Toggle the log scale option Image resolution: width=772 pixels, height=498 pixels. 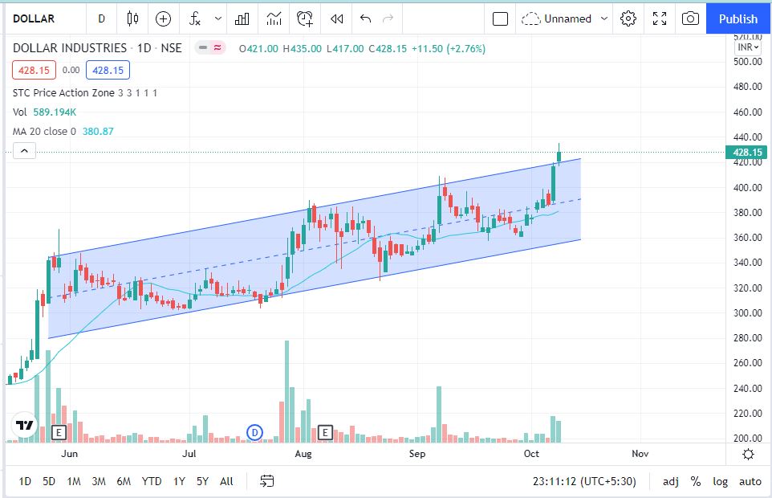pyautogui.click(x=720, y=481)
